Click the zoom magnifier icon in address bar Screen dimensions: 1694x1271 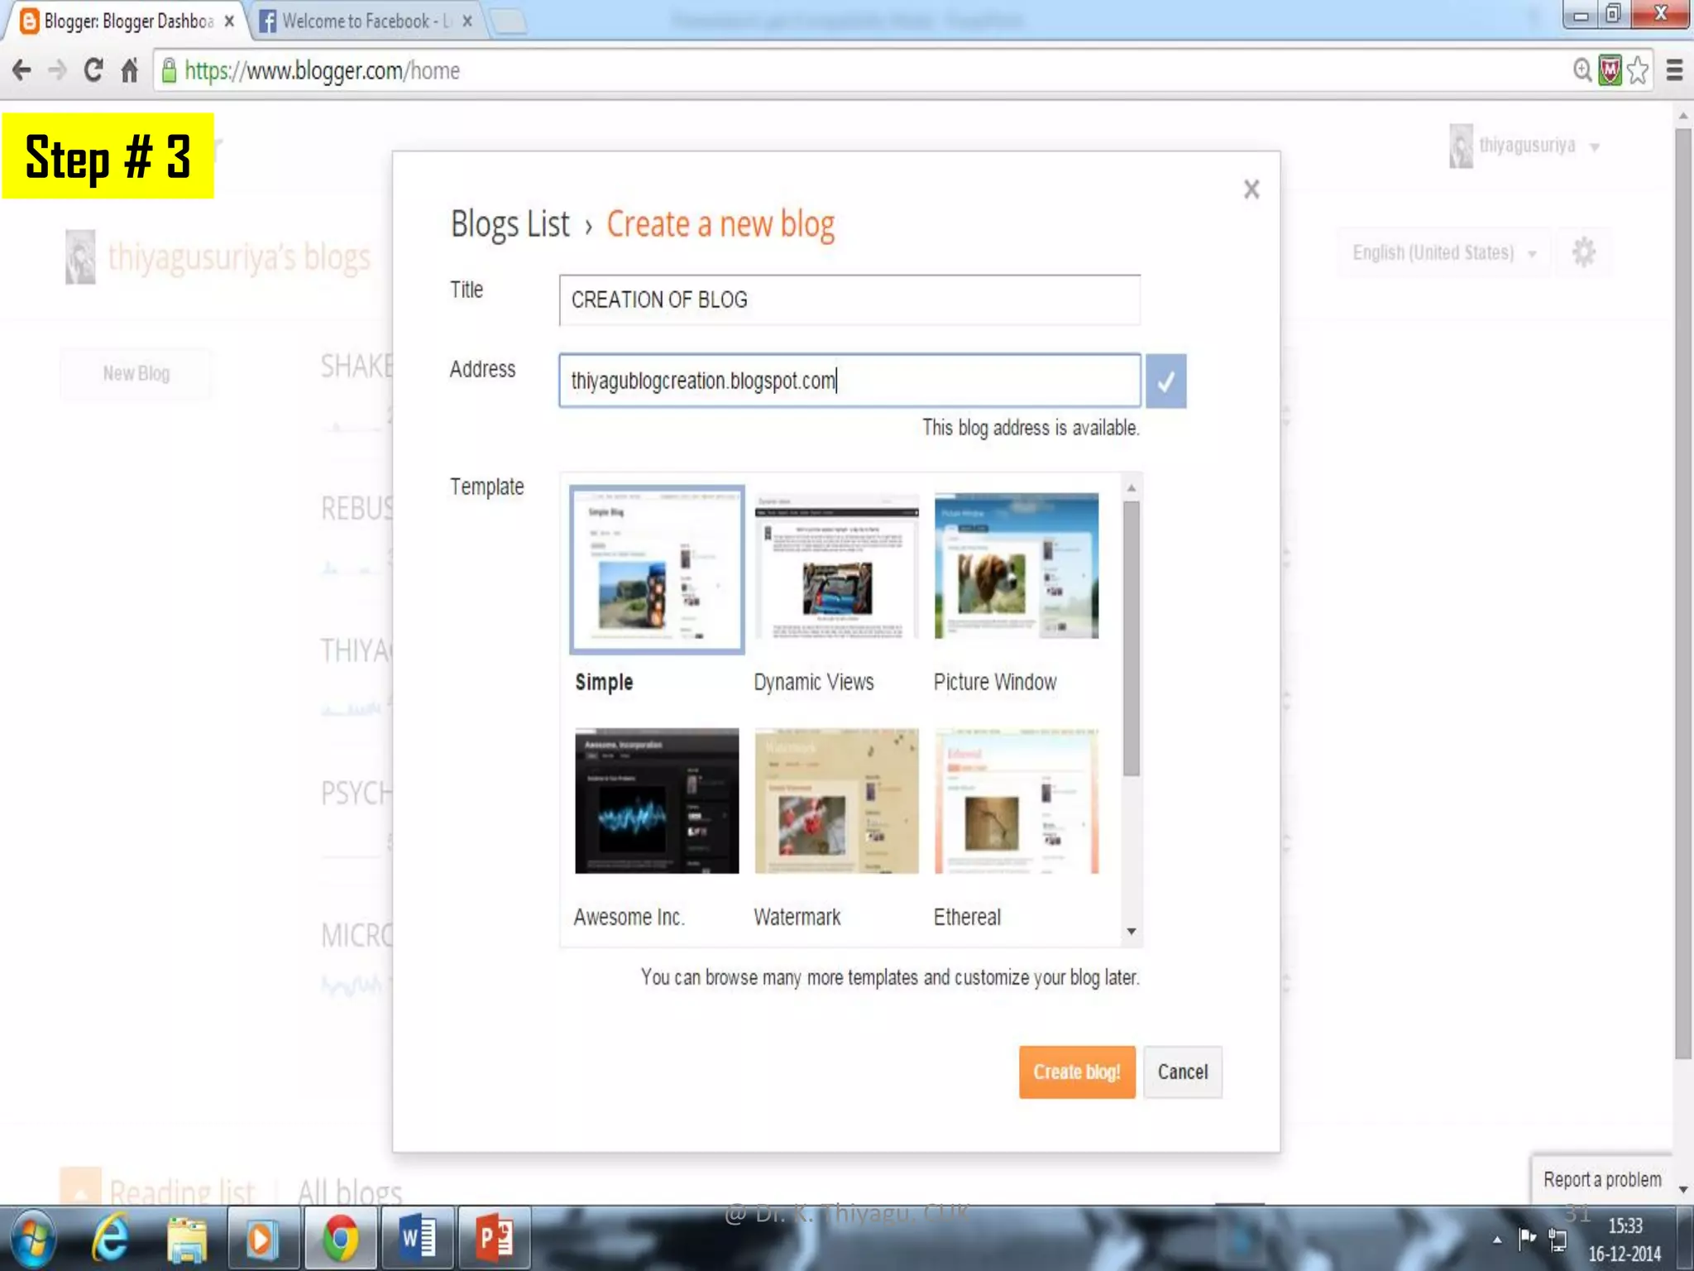1582,70
